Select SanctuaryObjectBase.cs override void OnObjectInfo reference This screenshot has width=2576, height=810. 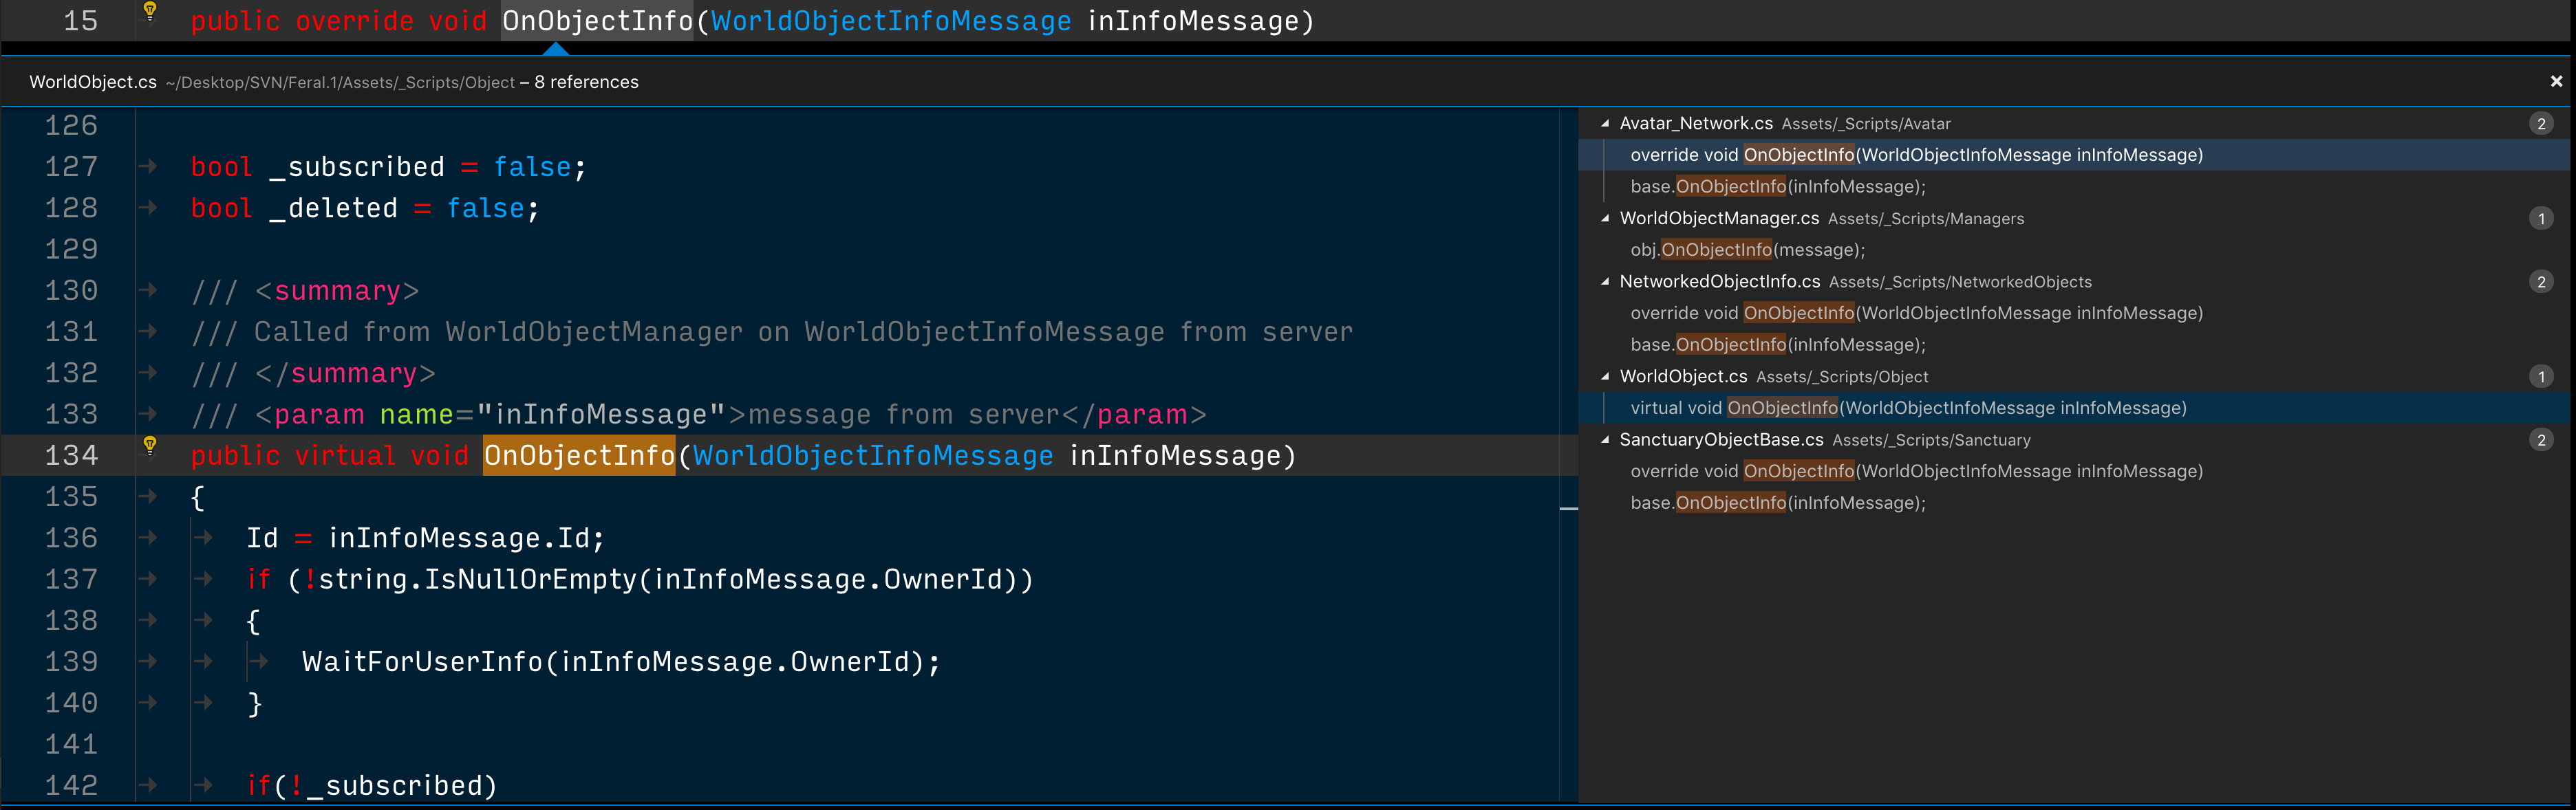click(2074, 472)
